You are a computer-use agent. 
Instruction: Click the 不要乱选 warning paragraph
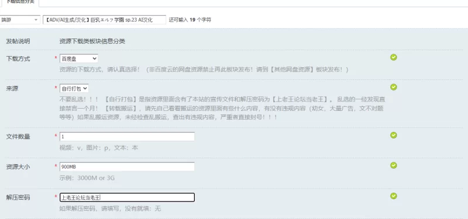pos(222,108)
